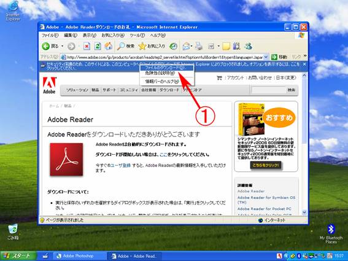This screenshot has width=348, height=261.
Task: Open the Mail envelope toolbar icon
Action: [x=186, y=46]
